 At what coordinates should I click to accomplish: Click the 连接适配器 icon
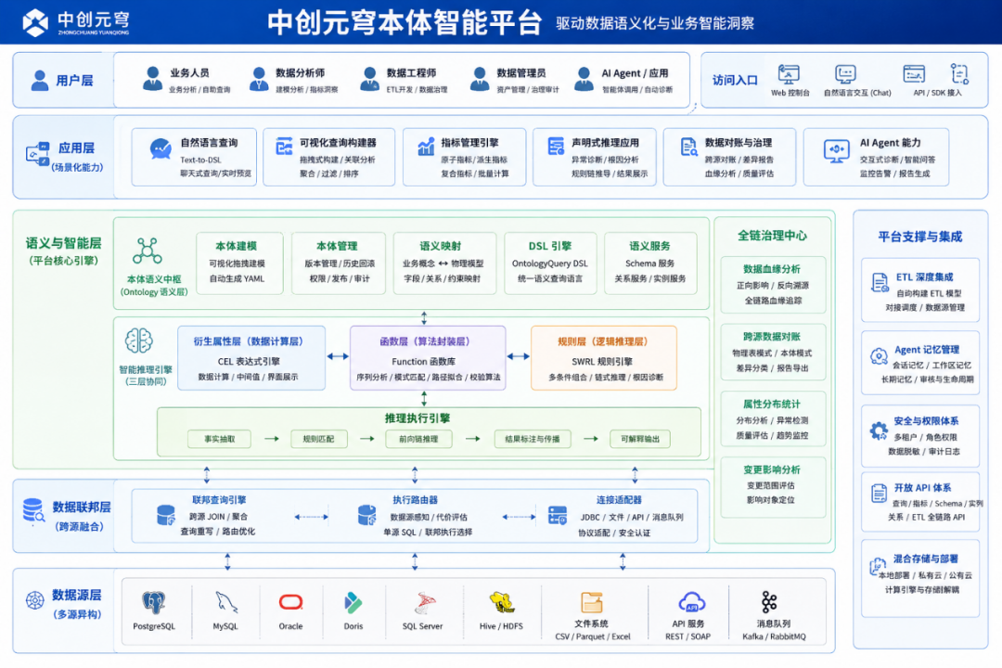(x=558, y=515)
